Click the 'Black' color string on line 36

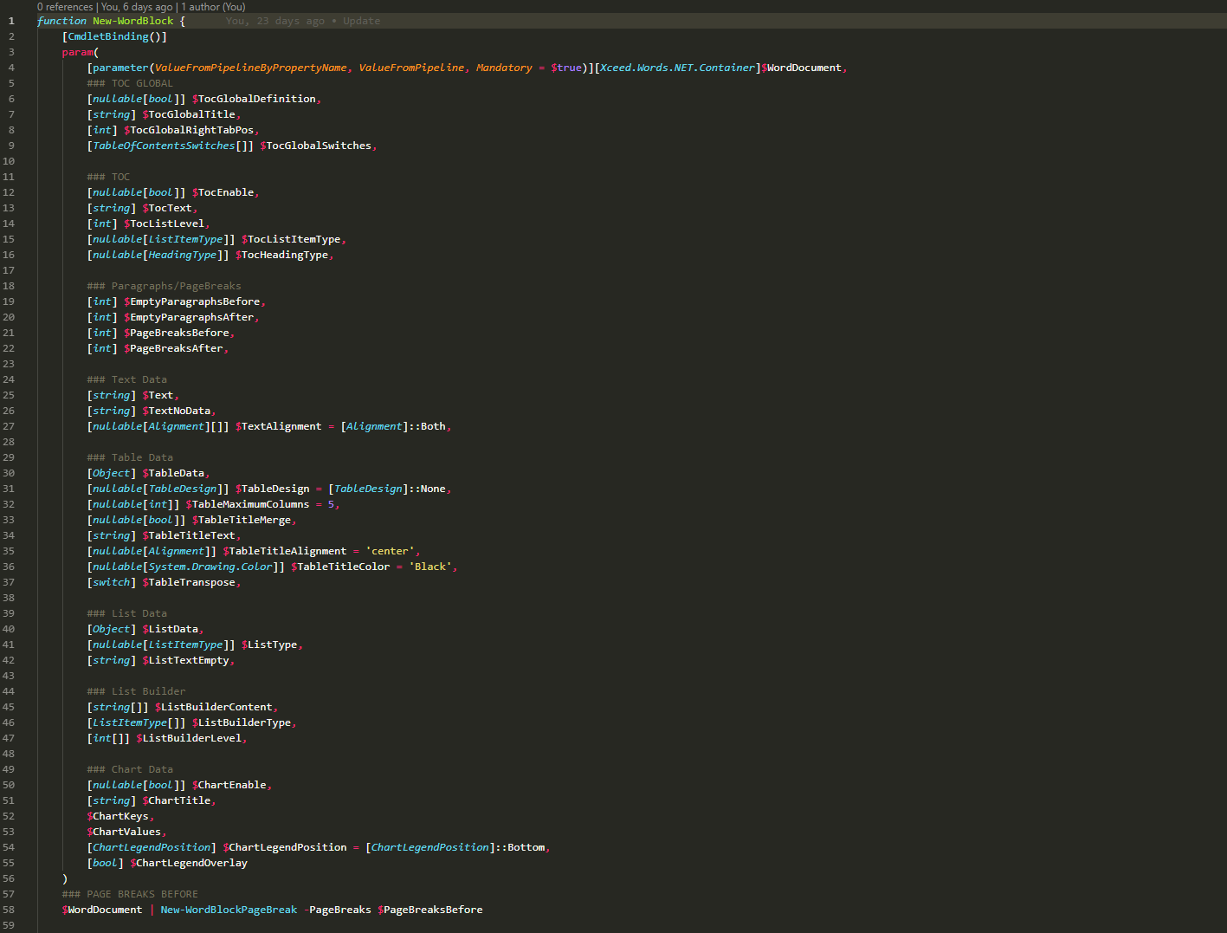[x=430, y=566]
